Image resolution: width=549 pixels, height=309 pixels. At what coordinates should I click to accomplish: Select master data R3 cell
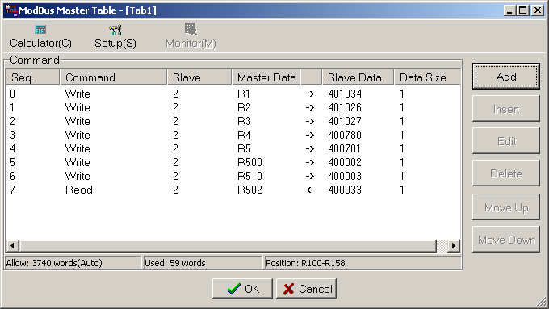click(x=244, y=121)
